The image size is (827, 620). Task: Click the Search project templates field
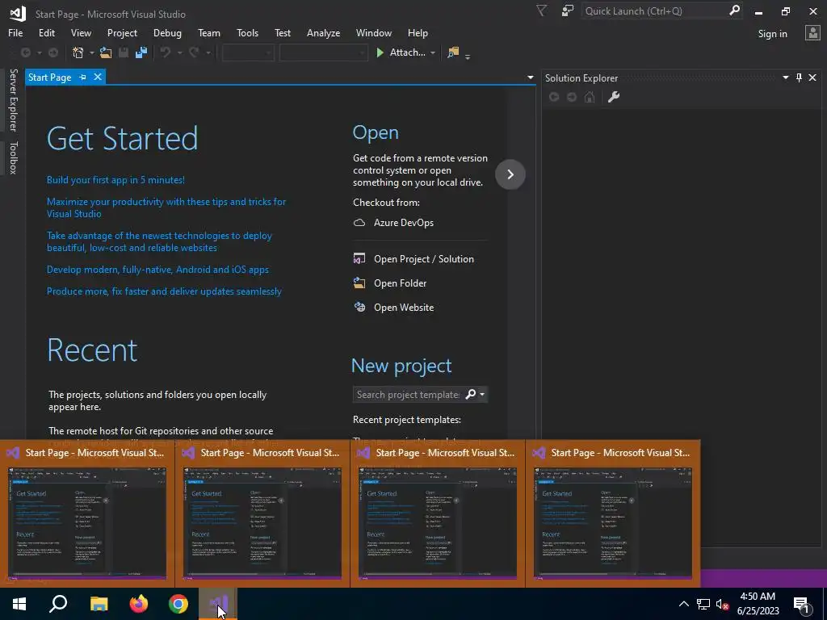(x=408, y=394)
